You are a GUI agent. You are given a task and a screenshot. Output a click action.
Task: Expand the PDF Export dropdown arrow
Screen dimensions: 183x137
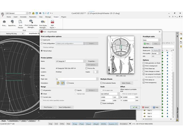(x=55, y=28)
